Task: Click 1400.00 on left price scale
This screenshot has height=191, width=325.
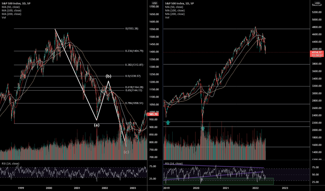Action: 154,52
